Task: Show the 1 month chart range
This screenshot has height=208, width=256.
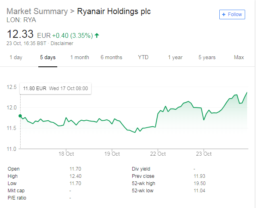Action: click(x=79, y=58)
